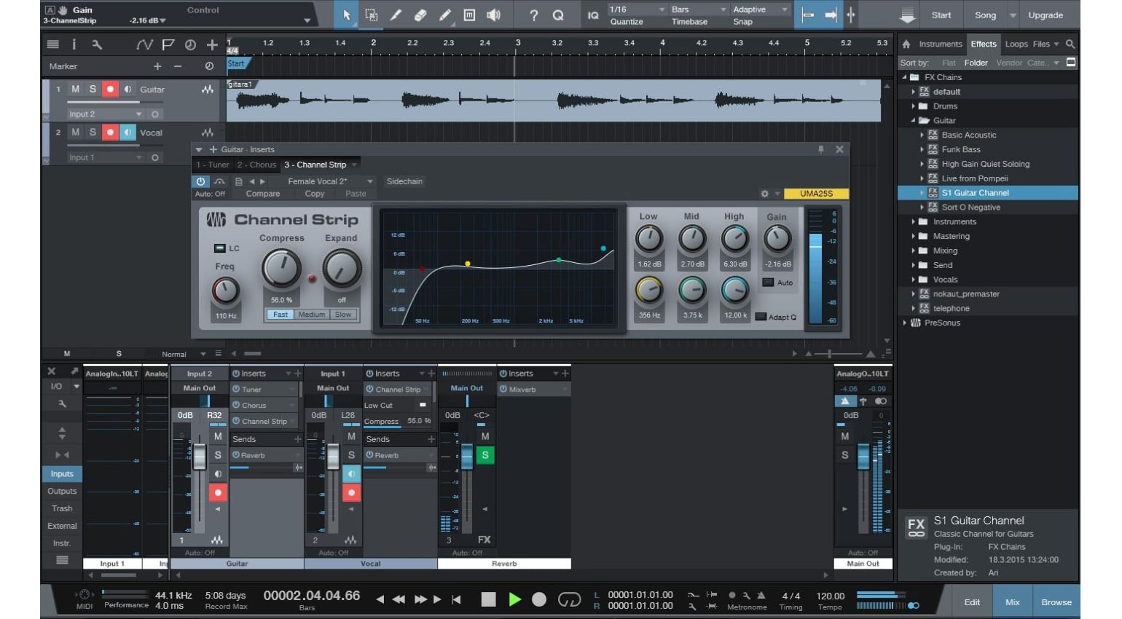1122x619 pixels.
Task: Click the 120.00 tempo field
Action: (830, 596)
